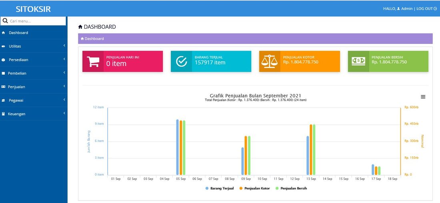Click the log out arrow icon
The image size is (440, 203).
point(435,9)
